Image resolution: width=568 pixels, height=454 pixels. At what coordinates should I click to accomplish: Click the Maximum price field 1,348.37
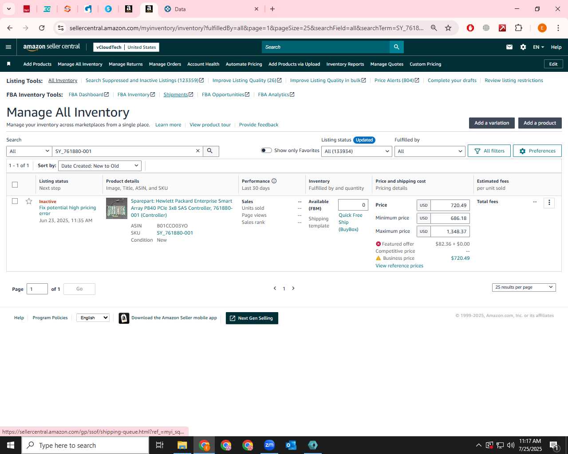pyautogui.click(x=450, y=231)
